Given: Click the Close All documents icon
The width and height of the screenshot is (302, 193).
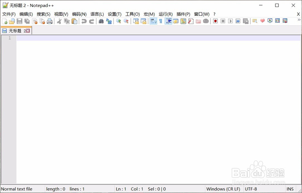Looking at the screenshot, I should point(42,21).
